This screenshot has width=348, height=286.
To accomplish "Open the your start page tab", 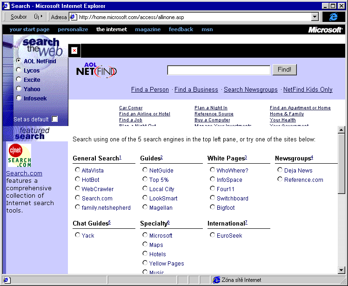I will tap(29, 29).
